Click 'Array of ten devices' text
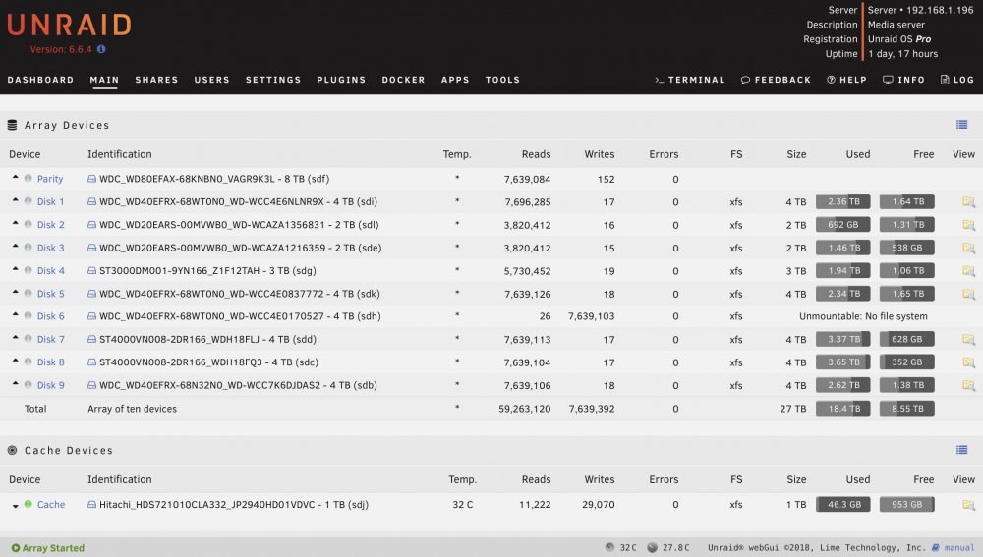This screenshot has width=983, height=557. click(133, 409)
